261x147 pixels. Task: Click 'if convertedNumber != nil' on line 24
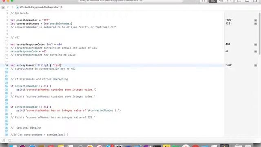[31, 86]
